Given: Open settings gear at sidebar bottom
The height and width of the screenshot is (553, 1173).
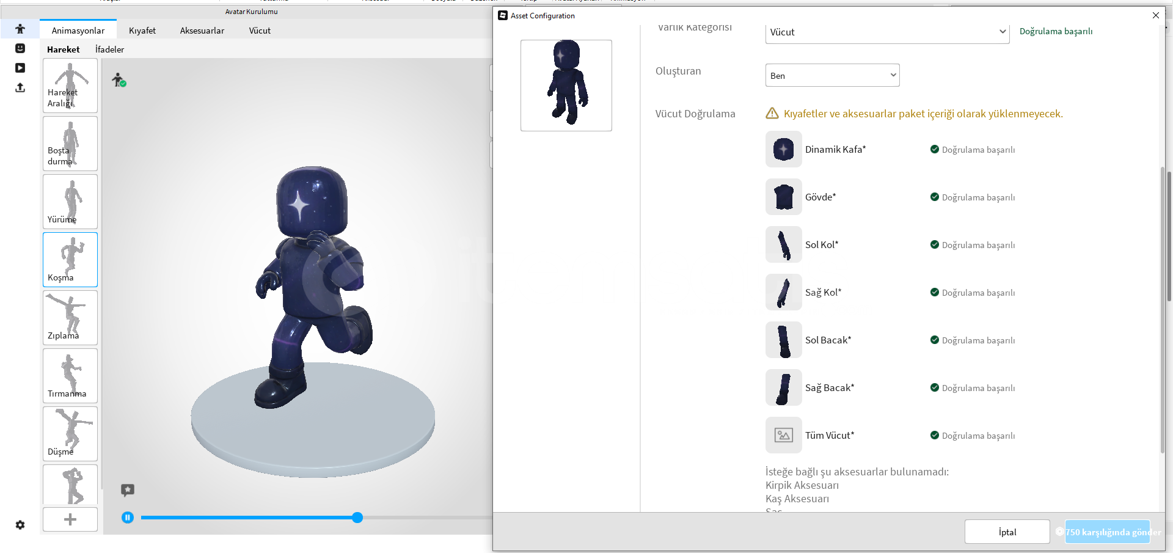Looking at the screenshot, I should [20, 525].
